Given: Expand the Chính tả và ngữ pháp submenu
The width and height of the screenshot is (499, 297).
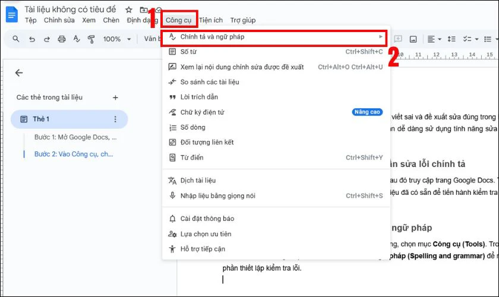Looking at the screenshot, I should tap(275, 37).
